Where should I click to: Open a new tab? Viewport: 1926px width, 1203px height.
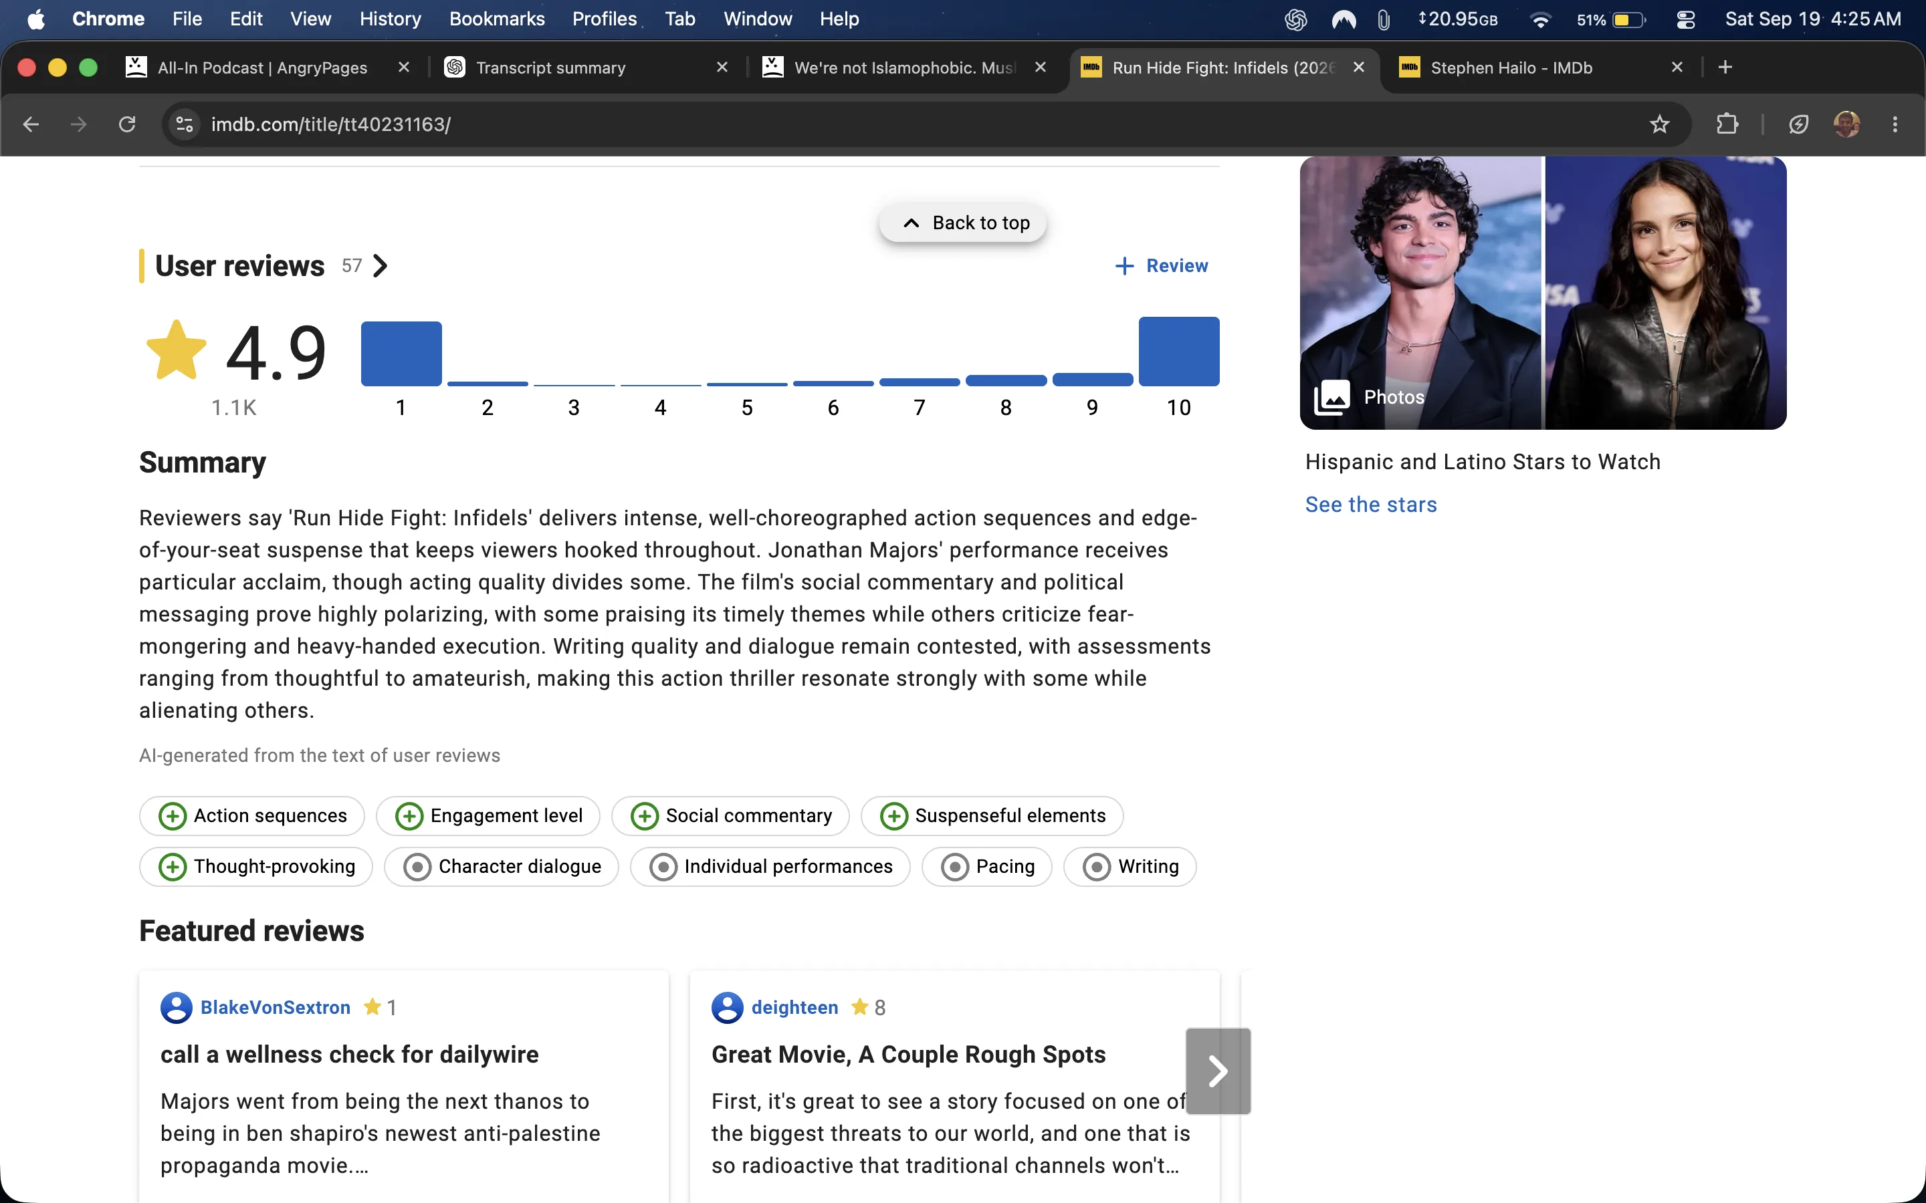(x=1725, y=68)
